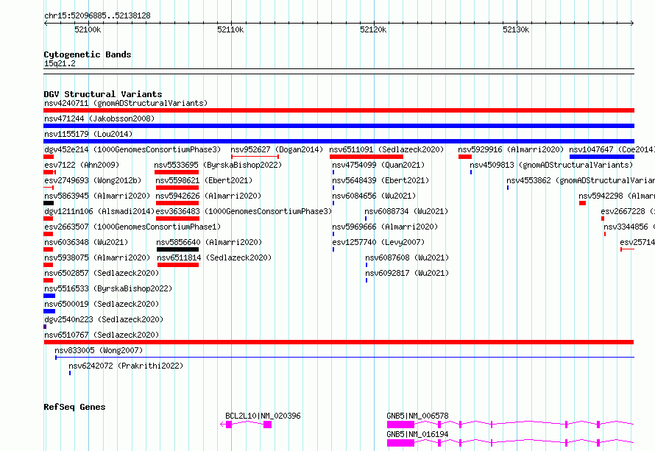
Task: Click nsv5969666 Almarri2020 label
Action: click(x=385, y=227)
